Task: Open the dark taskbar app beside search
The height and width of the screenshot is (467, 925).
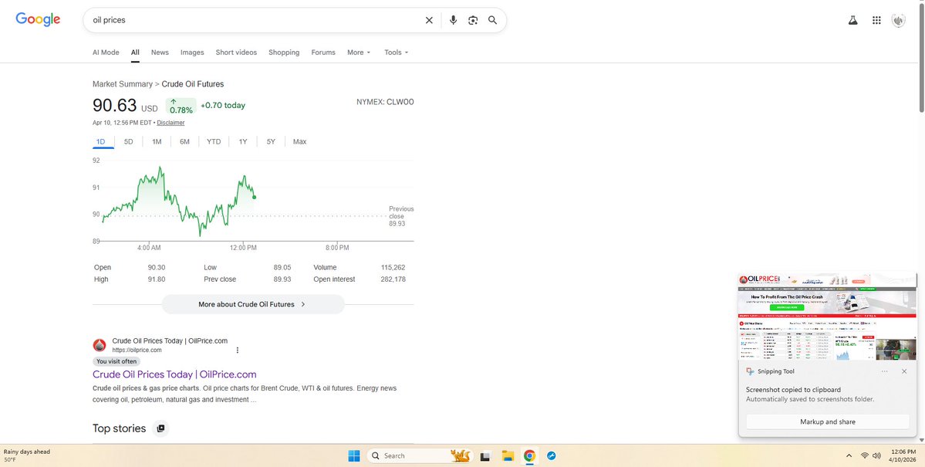Action: tap(485, 455)
